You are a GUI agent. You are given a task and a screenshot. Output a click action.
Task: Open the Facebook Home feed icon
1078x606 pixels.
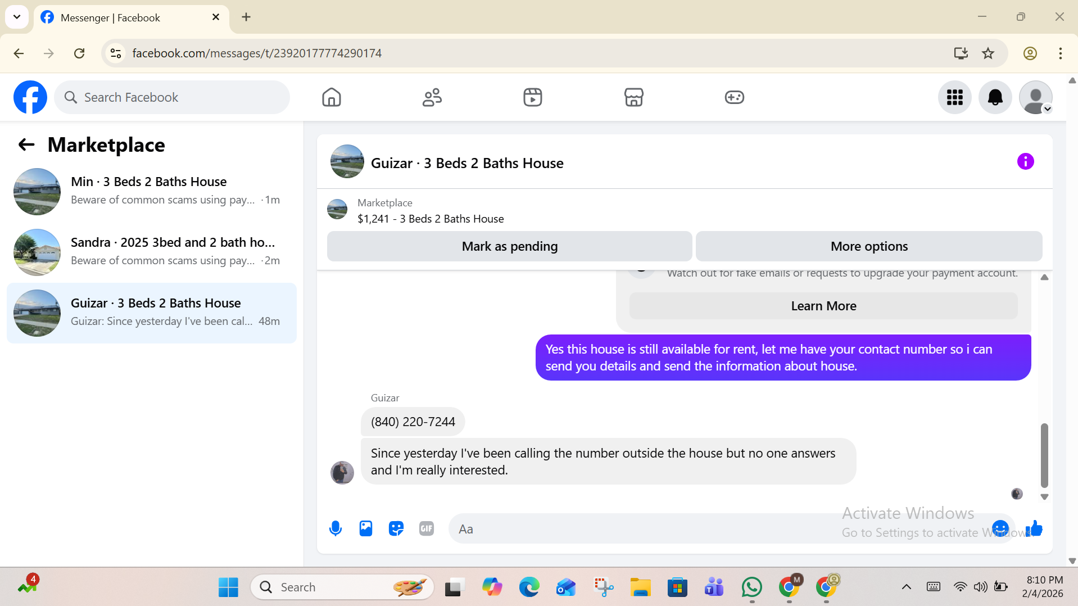pos(332,97)
